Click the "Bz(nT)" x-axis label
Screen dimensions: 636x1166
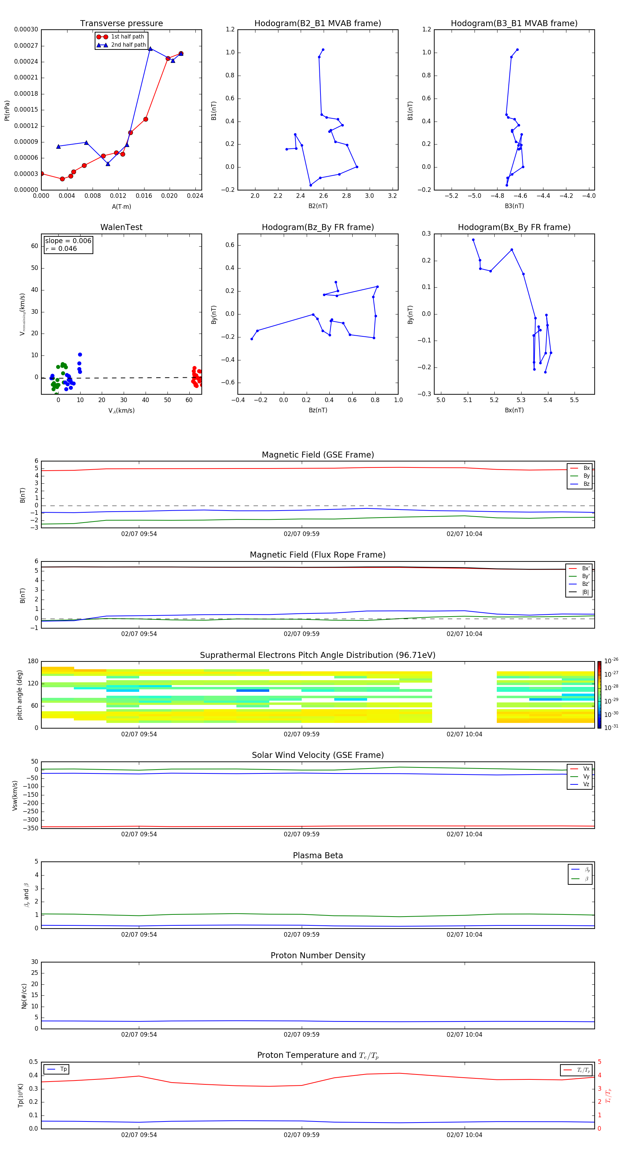tap(318, 410)
